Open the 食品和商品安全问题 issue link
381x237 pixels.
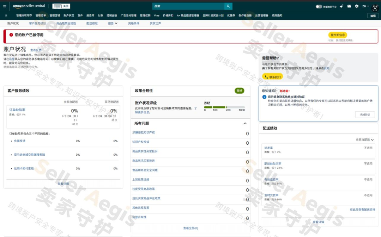tap(145, 170)
